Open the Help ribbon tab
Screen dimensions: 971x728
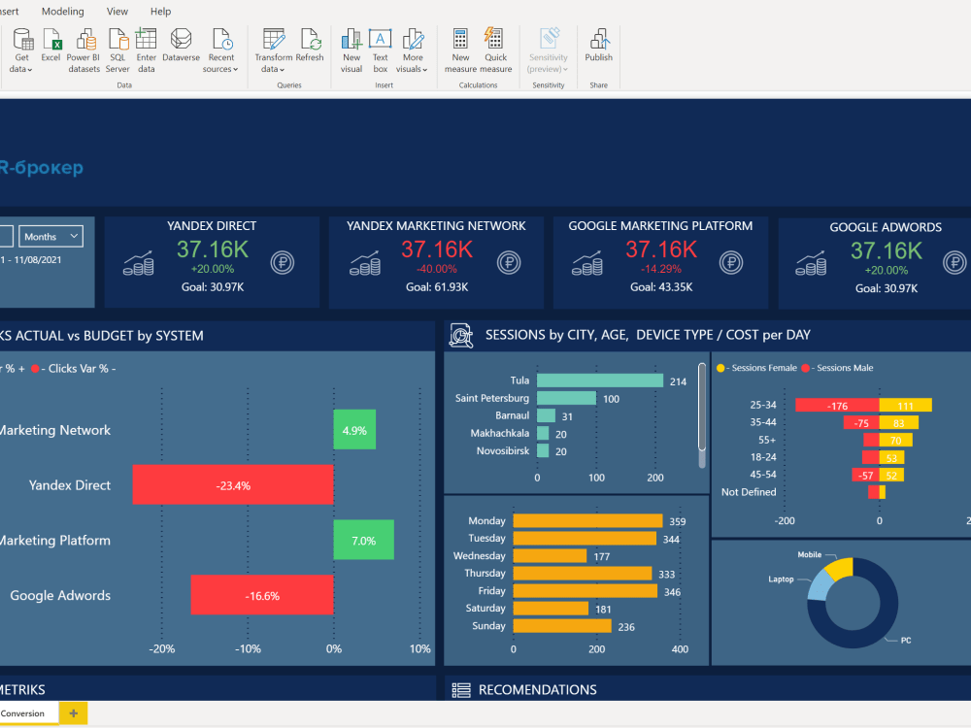point(160,11)
